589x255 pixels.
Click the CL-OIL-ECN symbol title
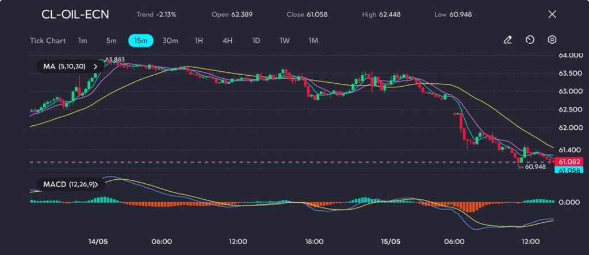pyautogui.click(x=75, y=14)
